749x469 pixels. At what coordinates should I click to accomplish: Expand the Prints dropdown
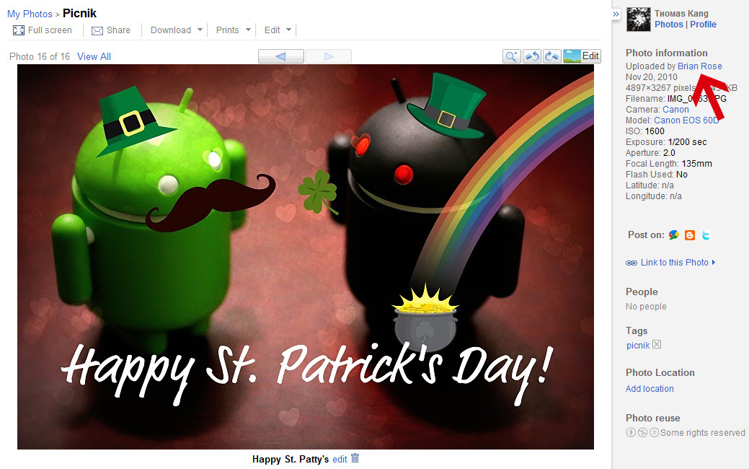pos(233,30)
